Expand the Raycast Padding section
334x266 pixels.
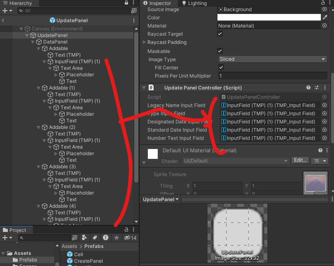coord(144,42)
